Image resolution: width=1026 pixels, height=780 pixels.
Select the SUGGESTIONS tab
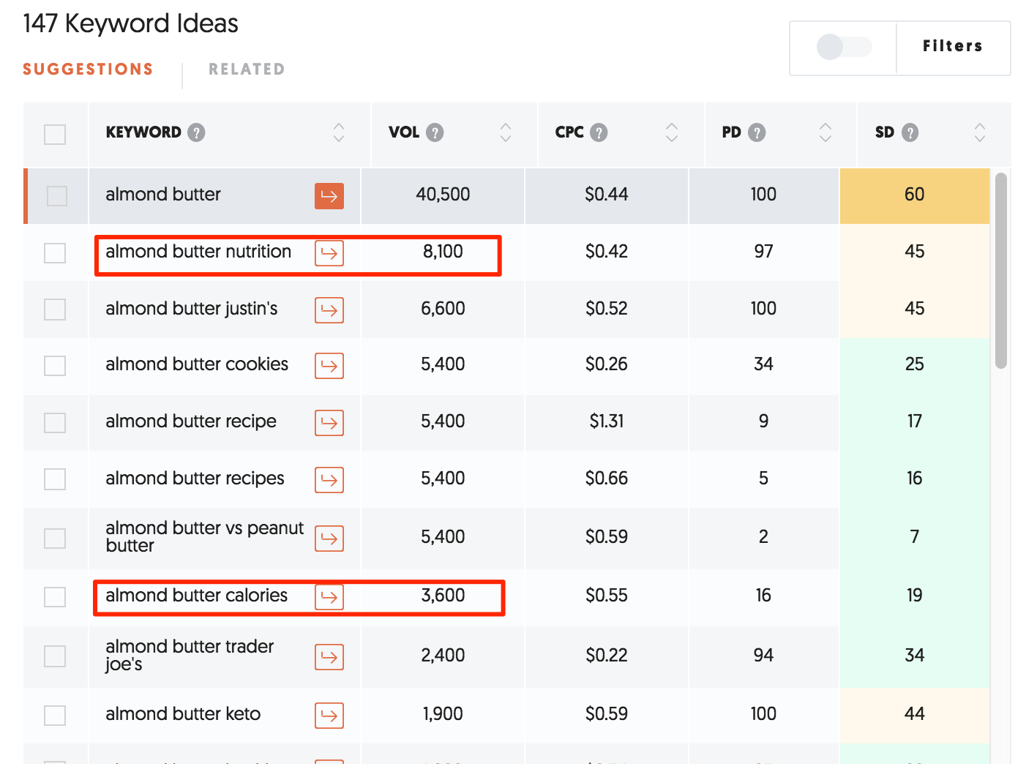(x=88, y=68)
